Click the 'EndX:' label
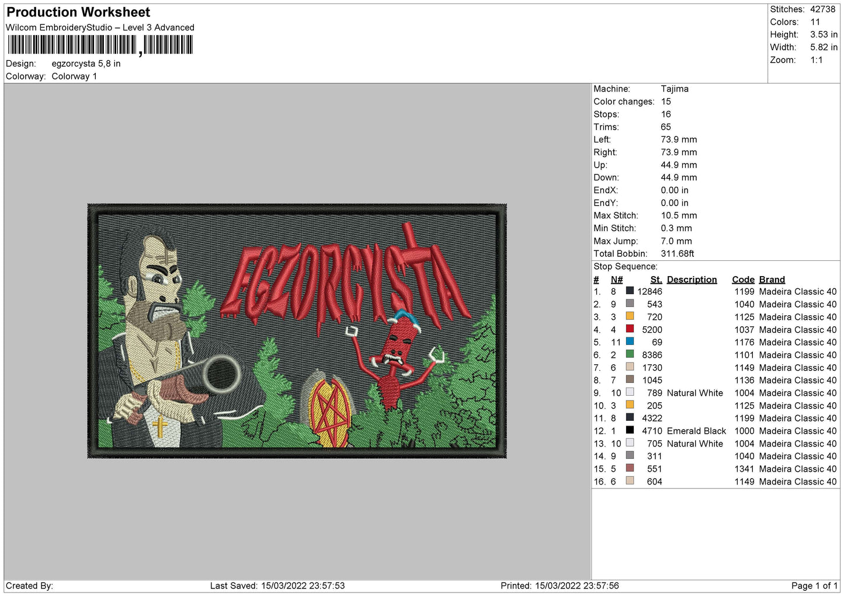Screen dimensions: 844x596 click(606, 190)
